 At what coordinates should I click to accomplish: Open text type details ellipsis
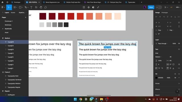179,68
